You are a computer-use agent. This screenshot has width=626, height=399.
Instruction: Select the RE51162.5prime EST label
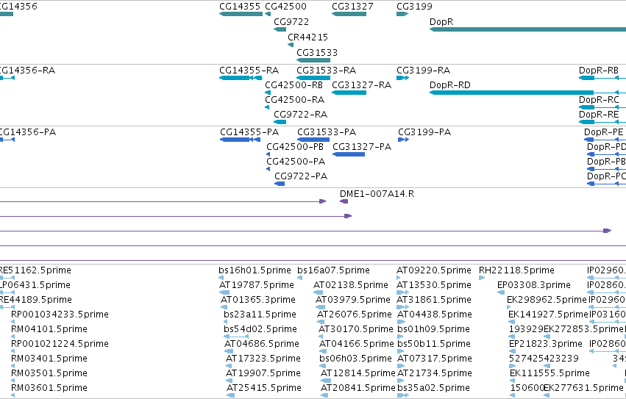[x=35, y=270]
